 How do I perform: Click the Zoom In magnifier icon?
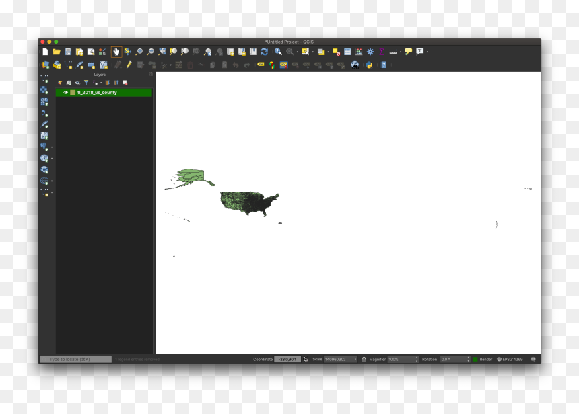pyautogui.click(x=139, y=52)
